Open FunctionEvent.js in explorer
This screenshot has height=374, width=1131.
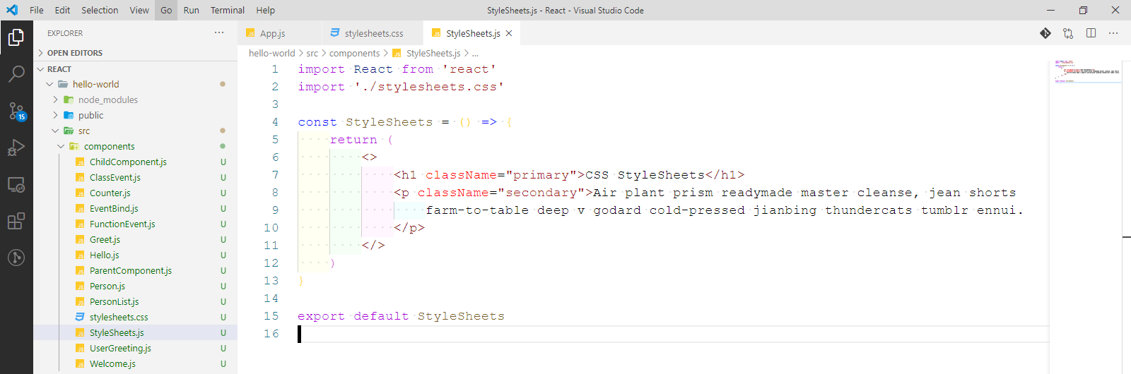(122, 224)
